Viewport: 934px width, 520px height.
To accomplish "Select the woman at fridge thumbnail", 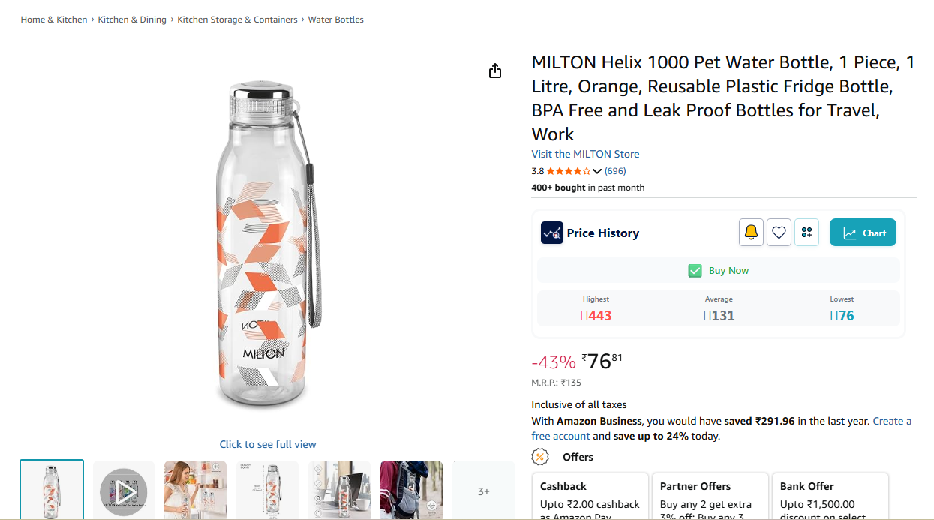I will coord(195,490).
